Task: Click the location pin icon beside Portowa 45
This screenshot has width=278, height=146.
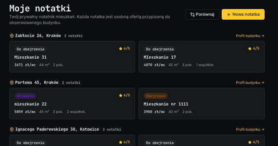Action: click(x=12, y=83)
